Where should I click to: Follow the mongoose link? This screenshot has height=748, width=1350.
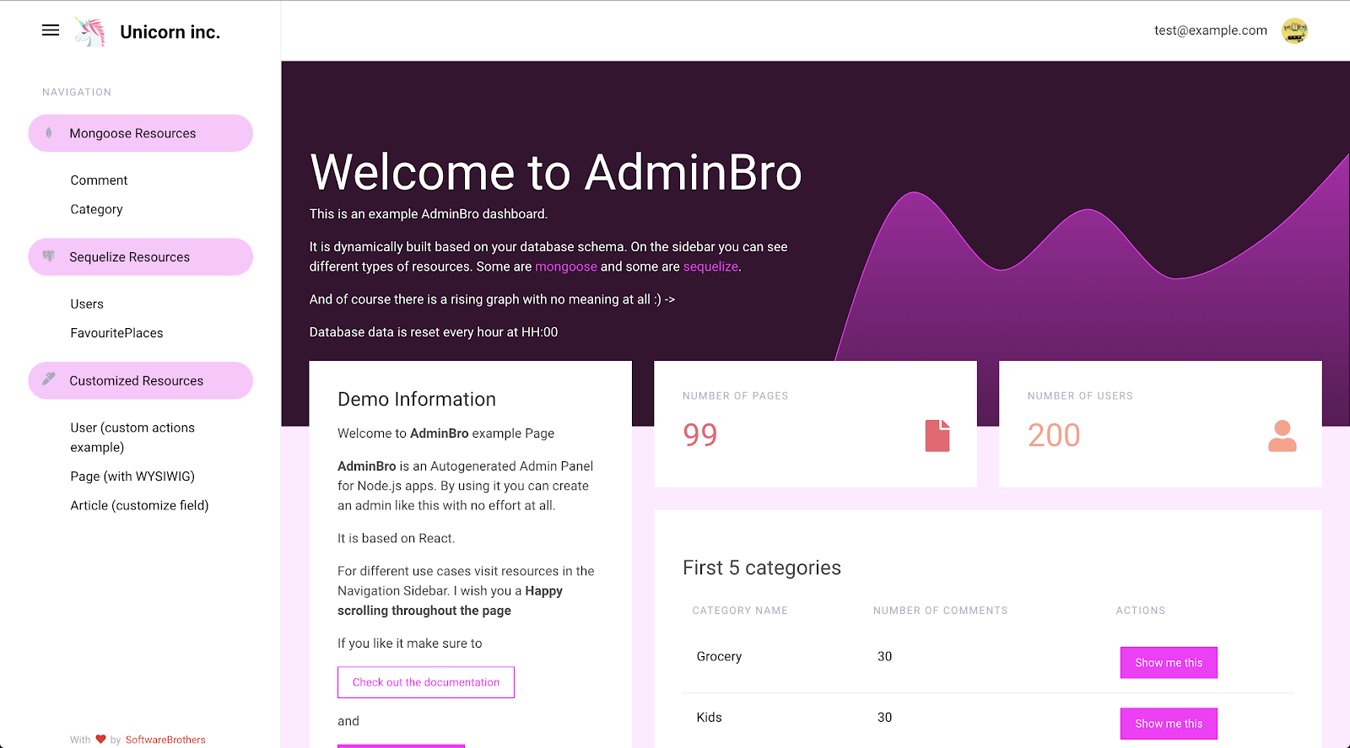click(566, 266)
